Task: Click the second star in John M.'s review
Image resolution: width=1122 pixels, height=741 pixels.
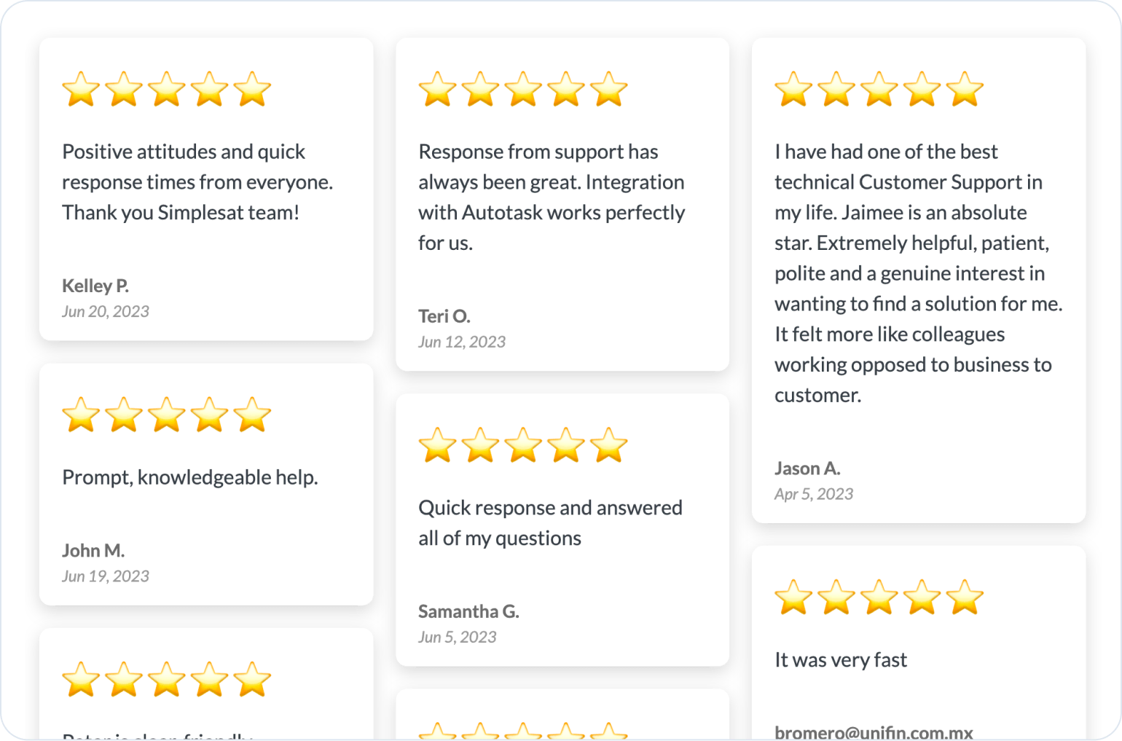Action: tap(124, 415)
